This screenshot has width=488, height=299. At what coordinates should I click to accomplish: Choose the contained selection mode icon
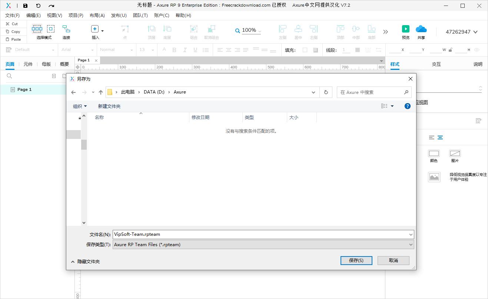coord(51,29)
